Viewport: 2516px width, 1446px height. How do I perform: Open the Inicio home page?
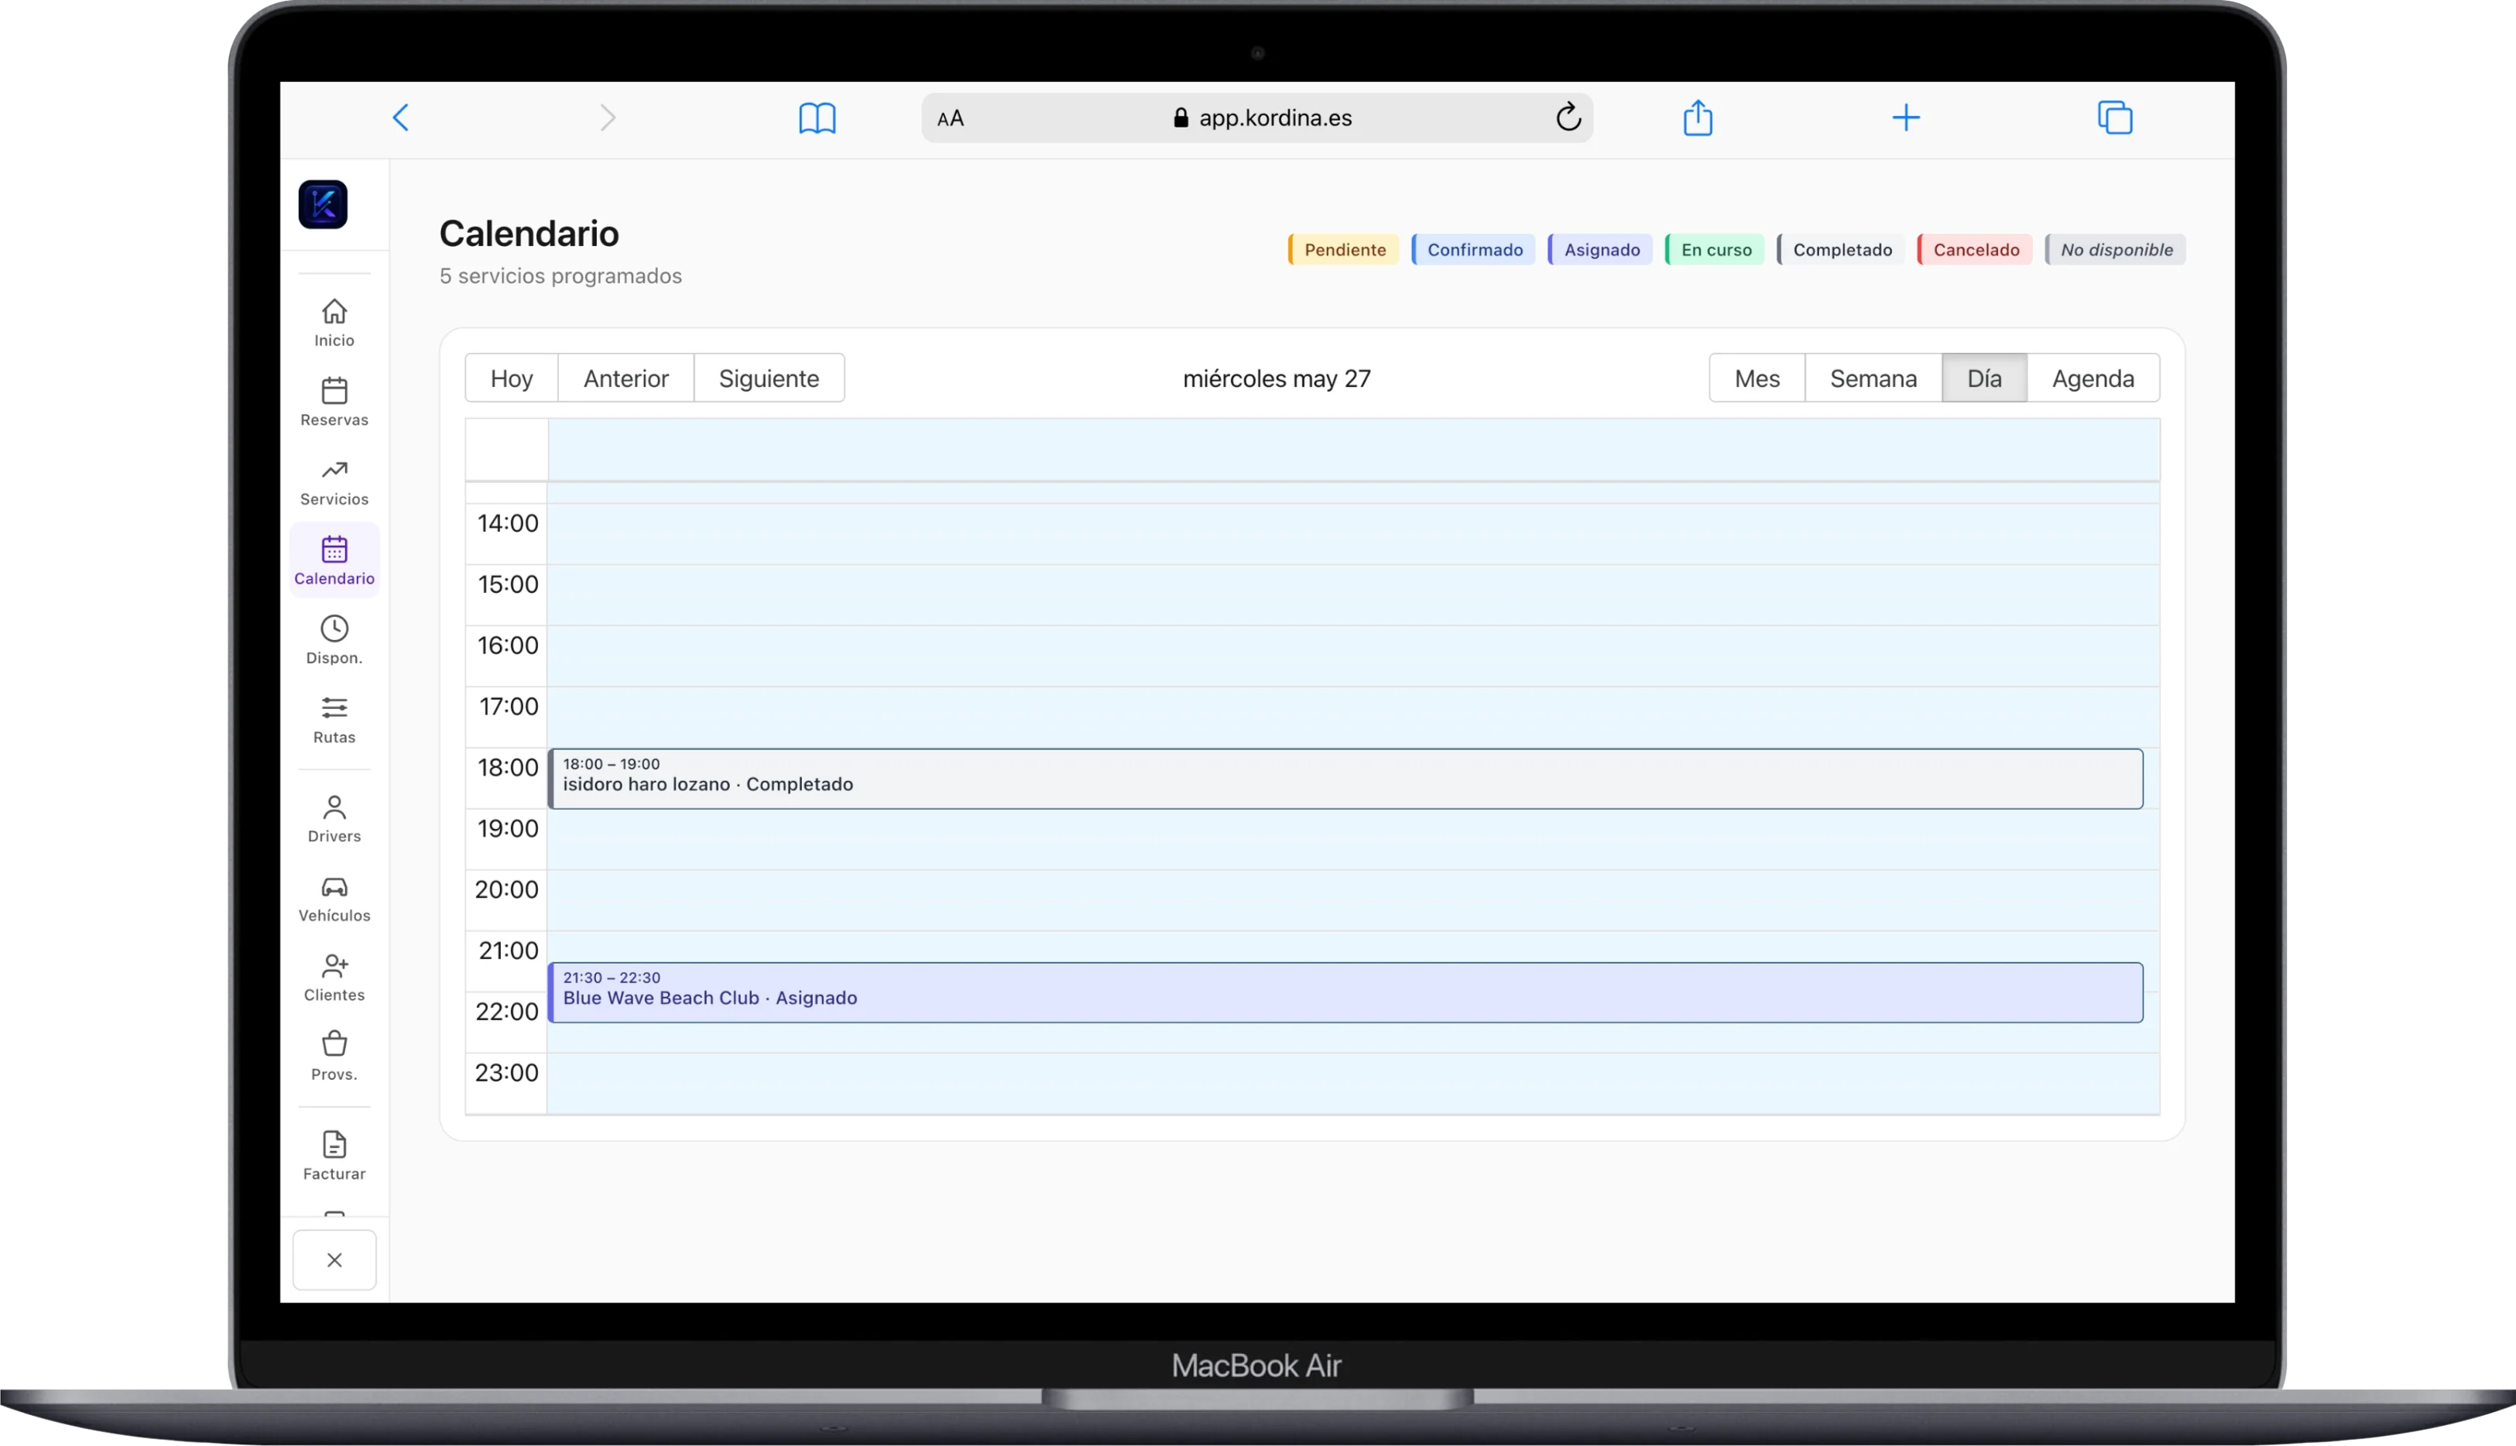pos(334,324)
